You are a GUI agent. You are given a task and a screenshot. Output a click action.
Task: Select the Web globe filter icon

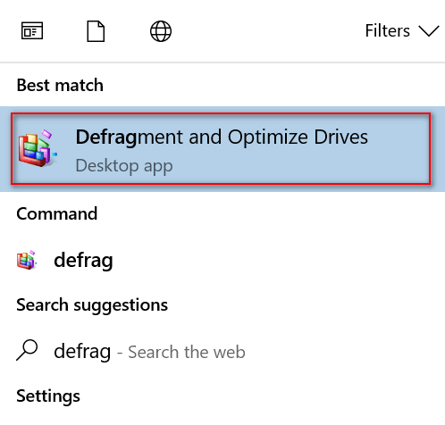(x=161, y=31)
